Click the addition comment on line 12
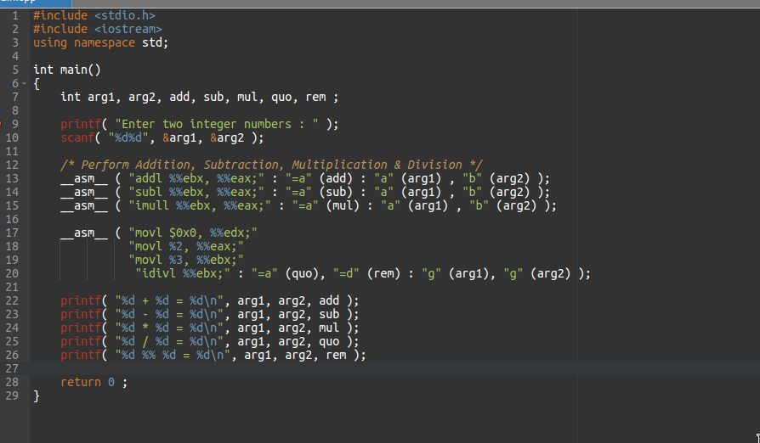This screenshot has width=760, height=443. point(271,165)
